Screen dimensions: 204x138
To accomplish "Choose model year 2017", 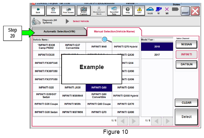I will pos(157,55).
